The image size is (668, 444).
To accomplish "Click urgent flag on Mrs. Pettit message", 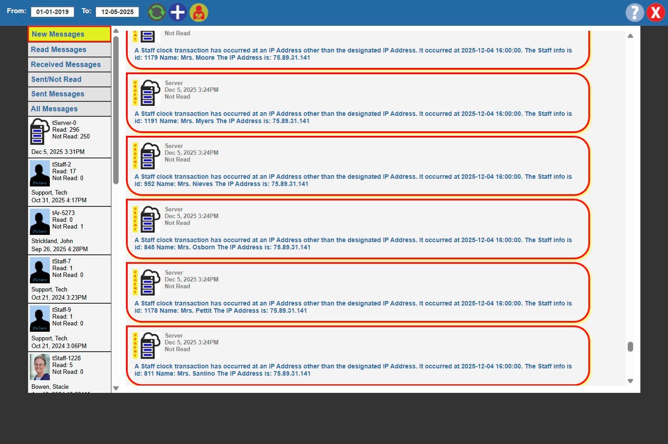I will 135,282.
